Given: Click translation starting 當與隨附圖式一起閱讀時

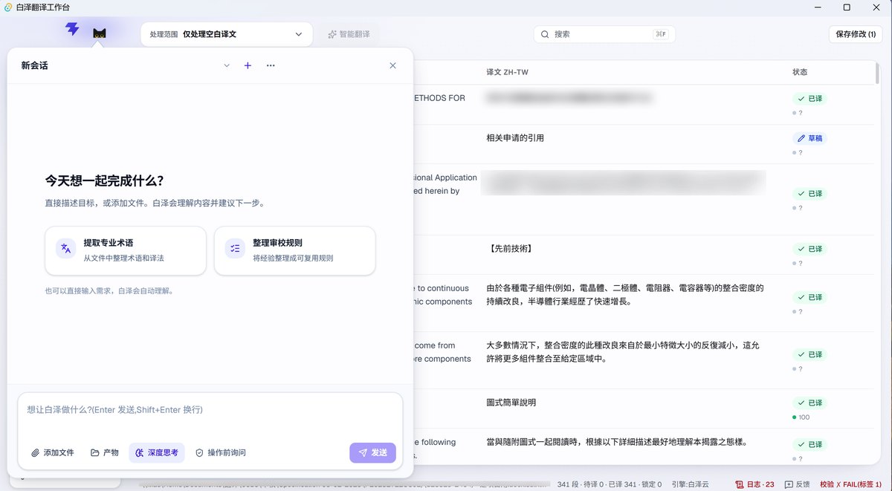Looking at the screenshot, I should [x=616, y=442].
